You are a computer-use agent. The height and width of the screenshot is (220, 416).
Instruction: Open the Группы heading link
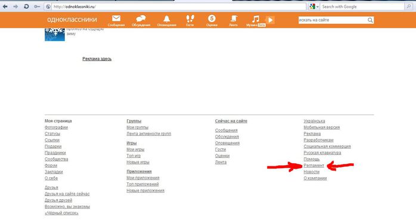click(134, 121)
